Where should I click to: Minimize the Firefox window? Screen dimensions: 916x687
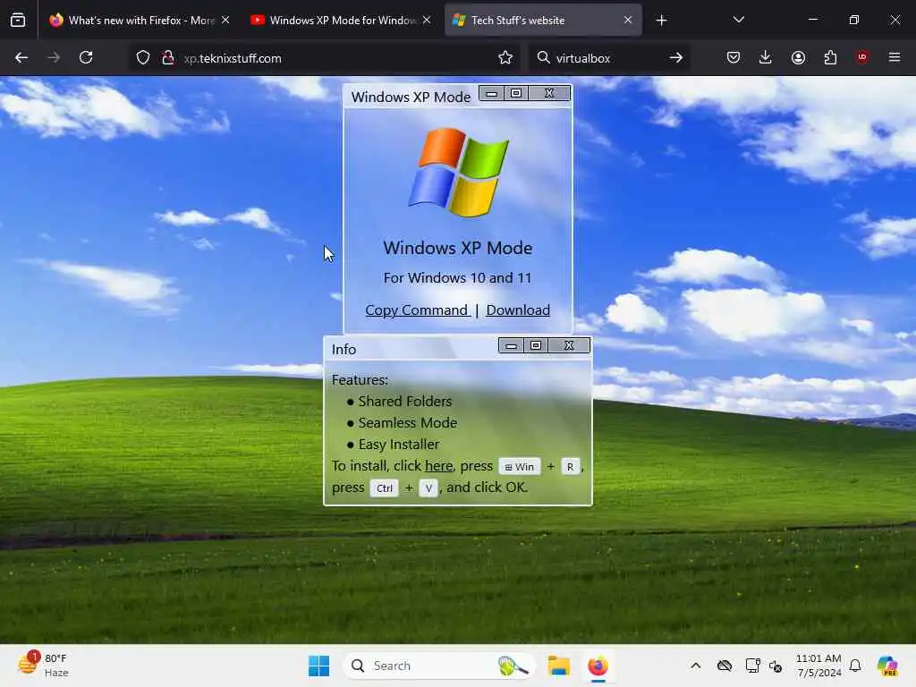[x=812, y=20]
